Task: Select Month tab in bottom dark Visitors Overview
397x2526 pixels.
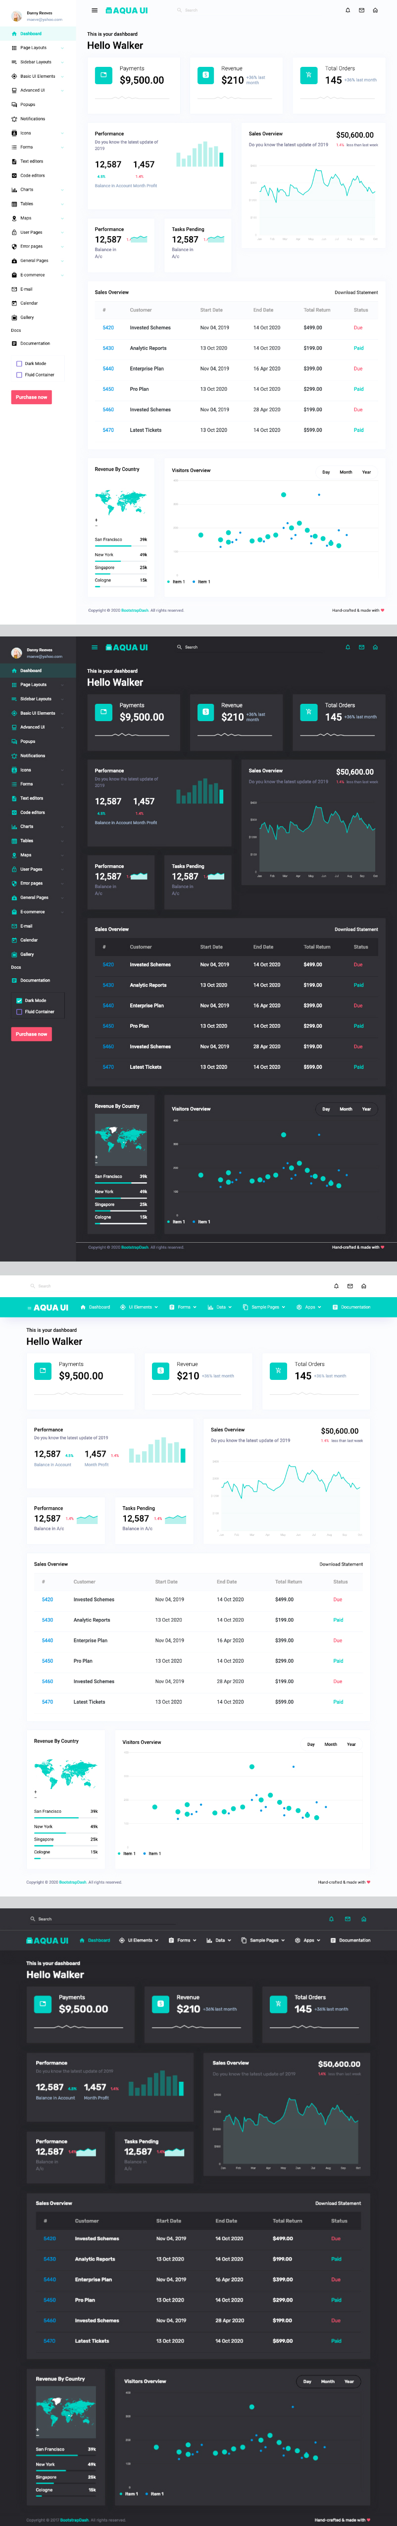Action: pos(327,2381)
